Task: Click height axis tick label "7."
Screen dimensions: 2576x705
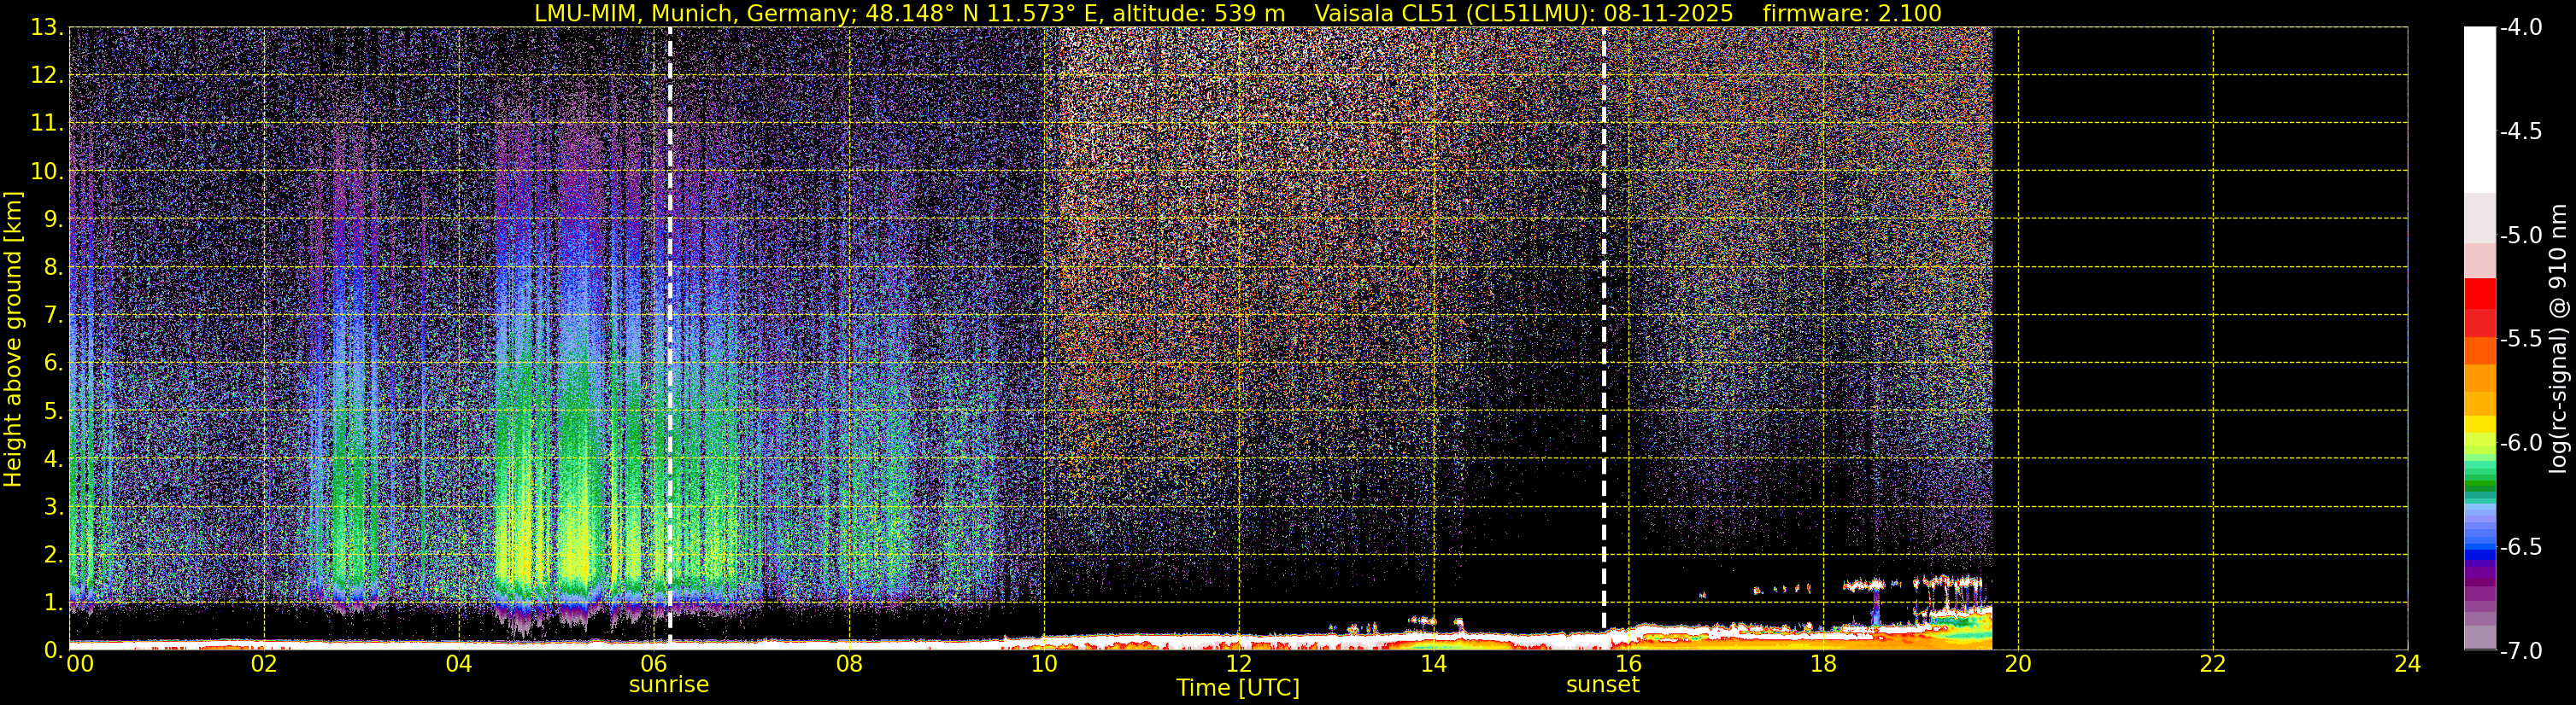Action: tap(53, 316)
